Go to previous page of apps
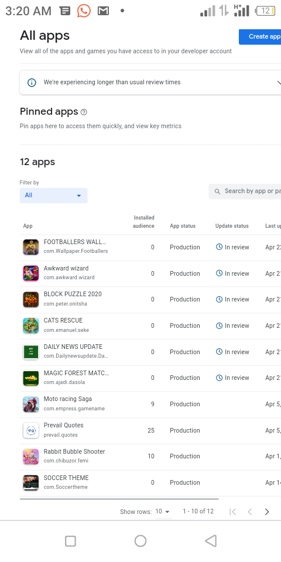Screen dimensions: 281x562 coord(250,512)
